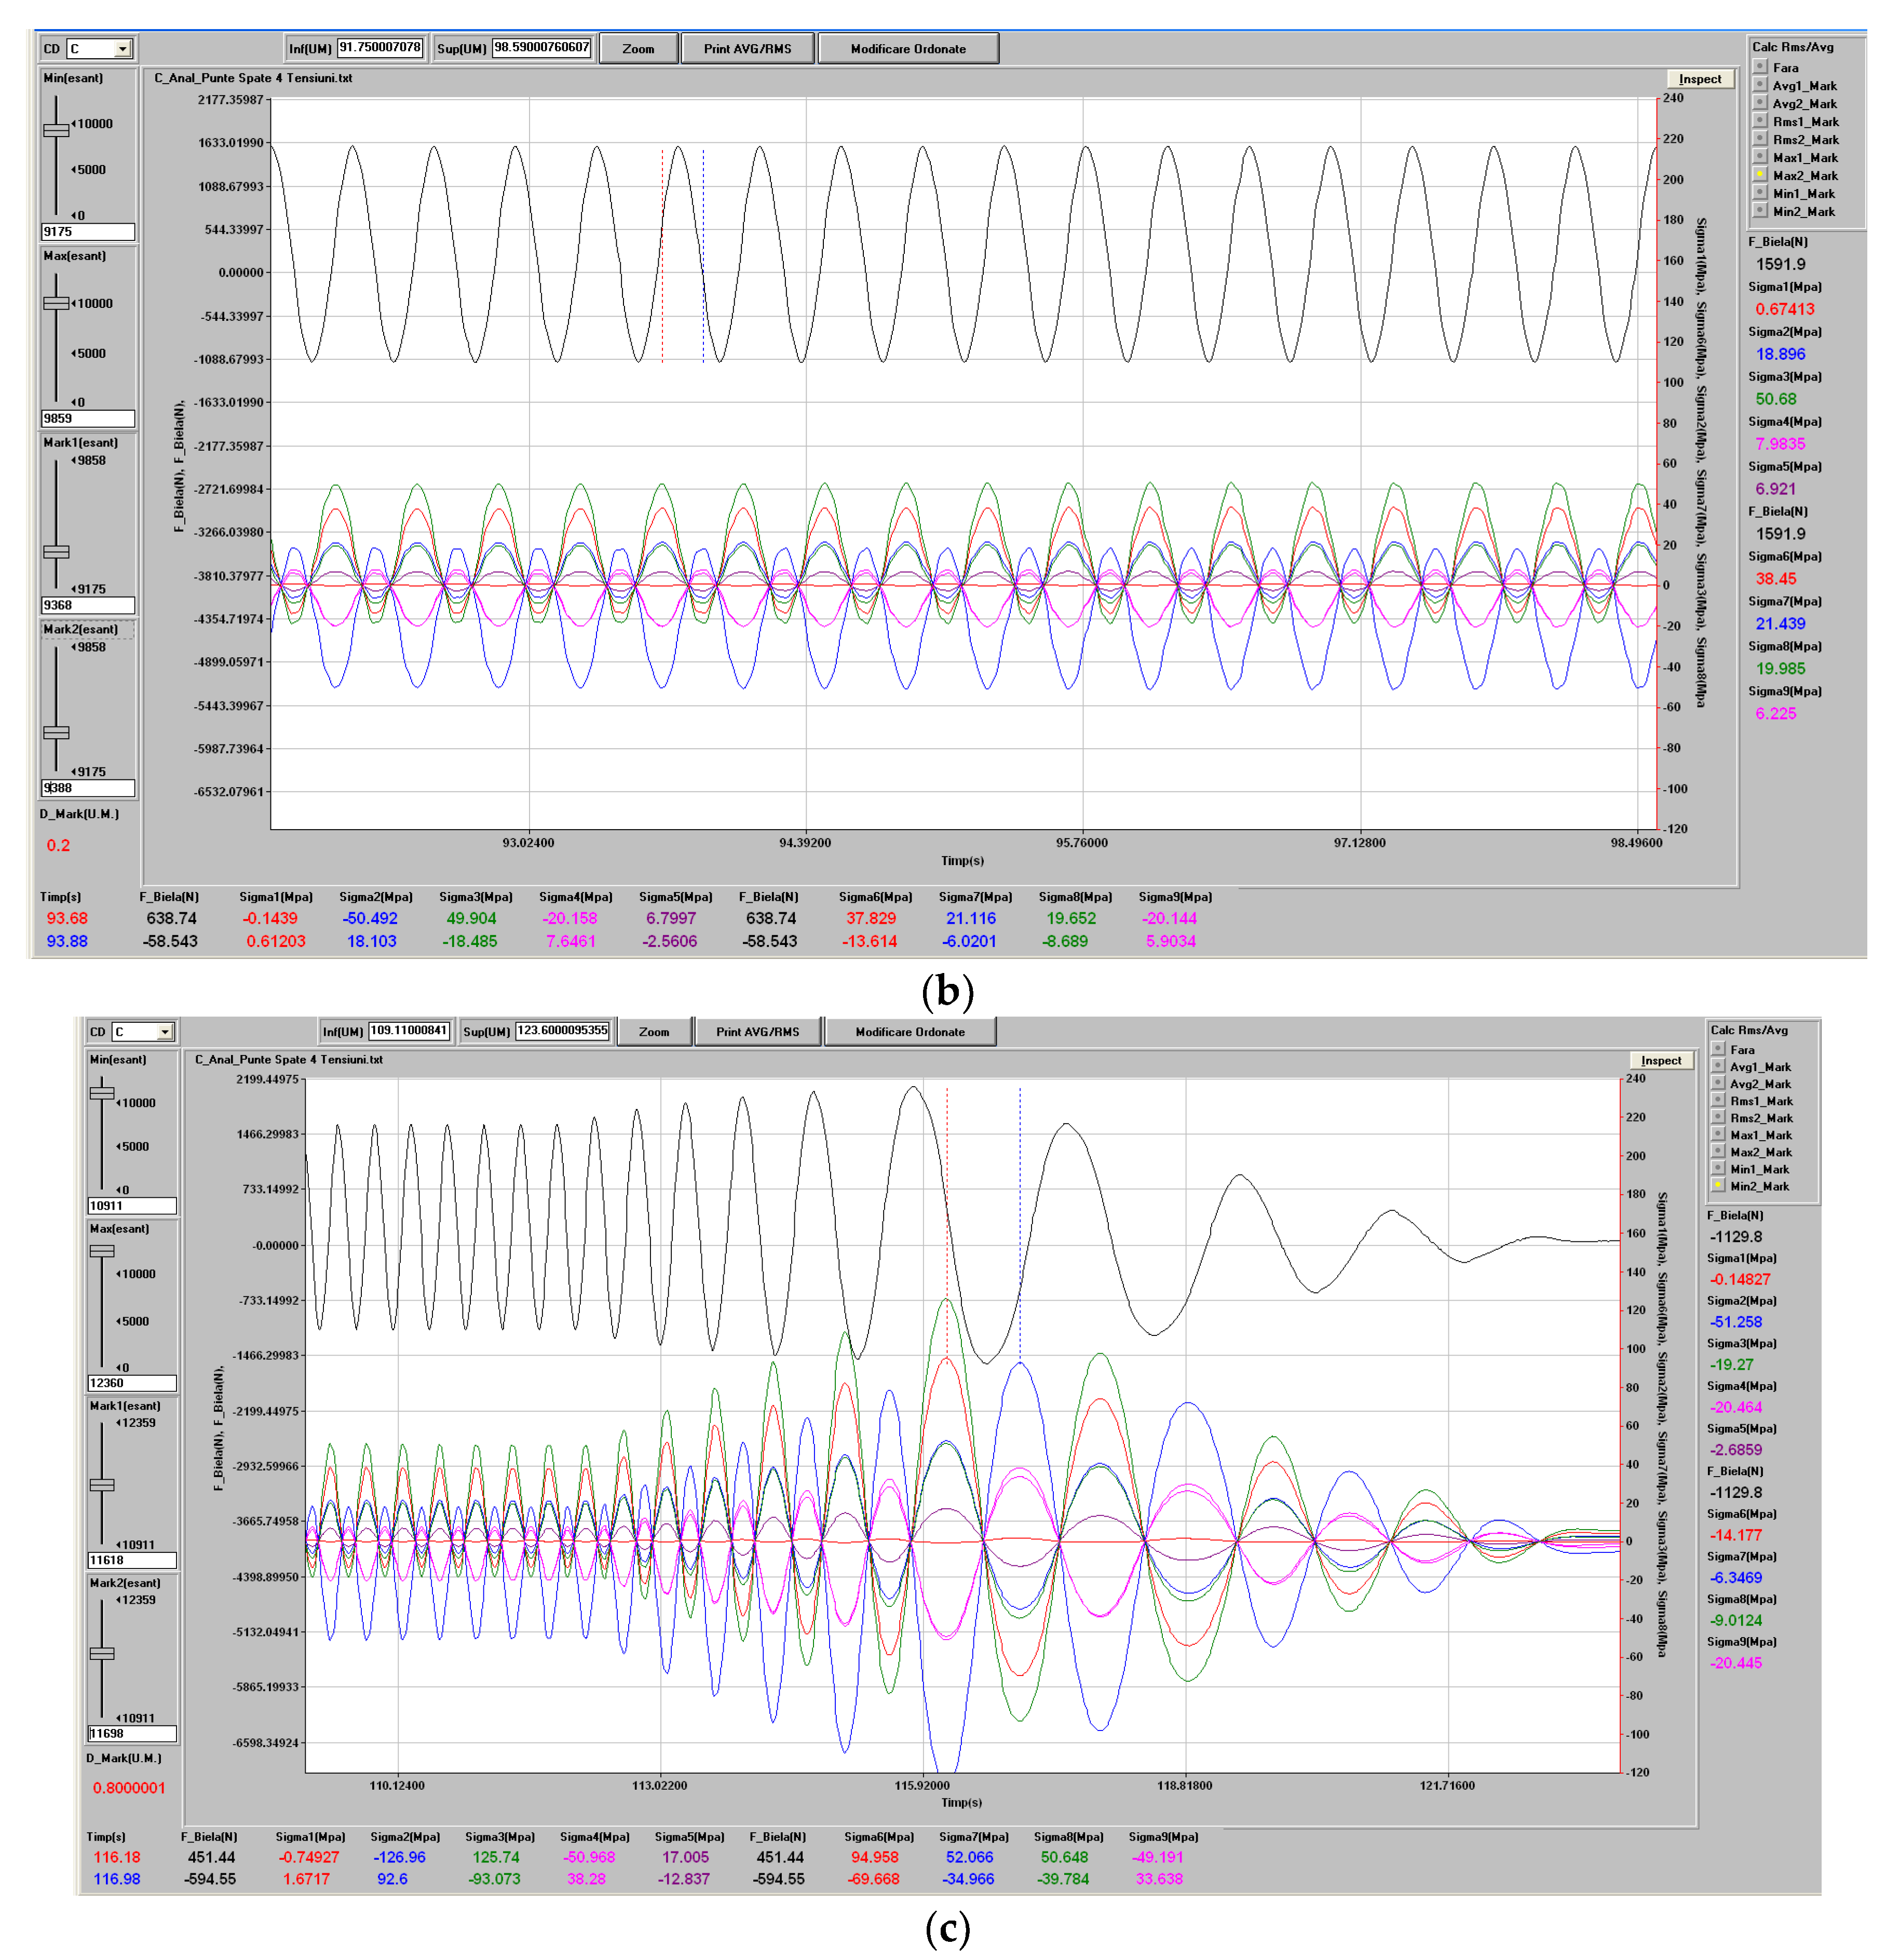Click the Mark2(esant) value field showing 11698

(132, 1734)
